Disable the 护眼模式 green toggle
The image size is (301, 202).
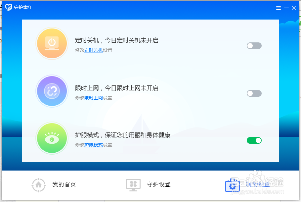[254, 140]
